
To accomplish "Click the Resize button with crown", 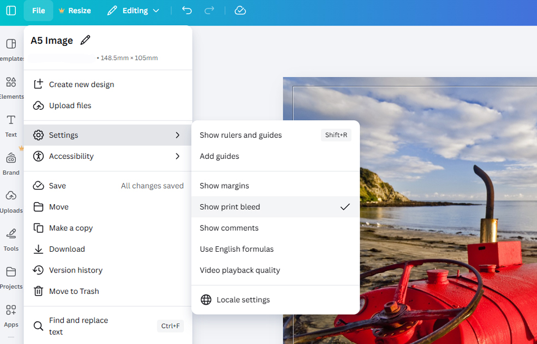I will click(75, 10).
